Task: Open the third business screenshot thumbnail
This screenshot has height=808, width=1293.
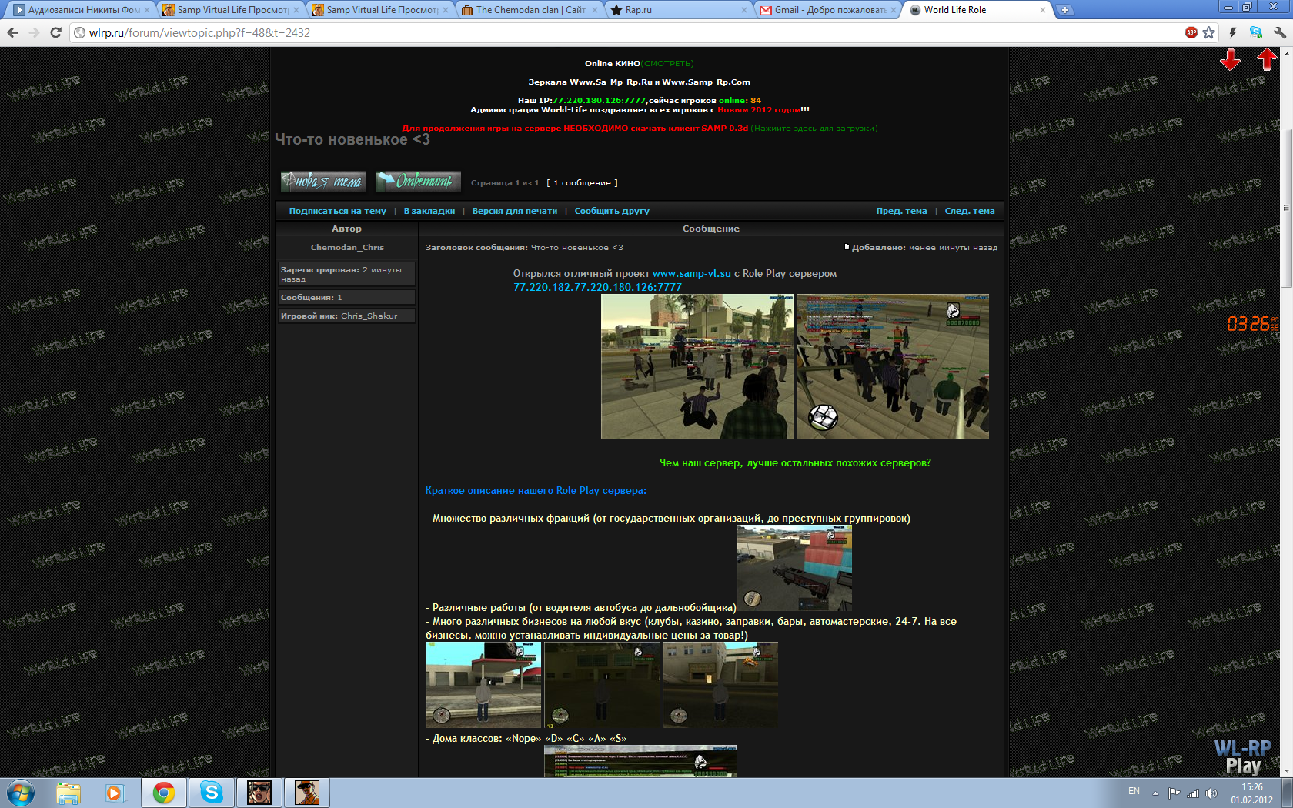Action: click(720, 685)
